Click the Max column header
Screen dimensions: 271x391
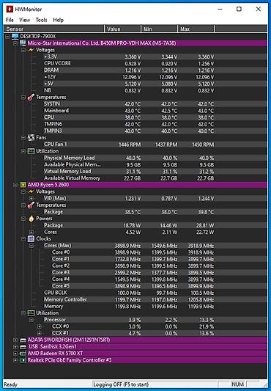[x=196, y=29]
